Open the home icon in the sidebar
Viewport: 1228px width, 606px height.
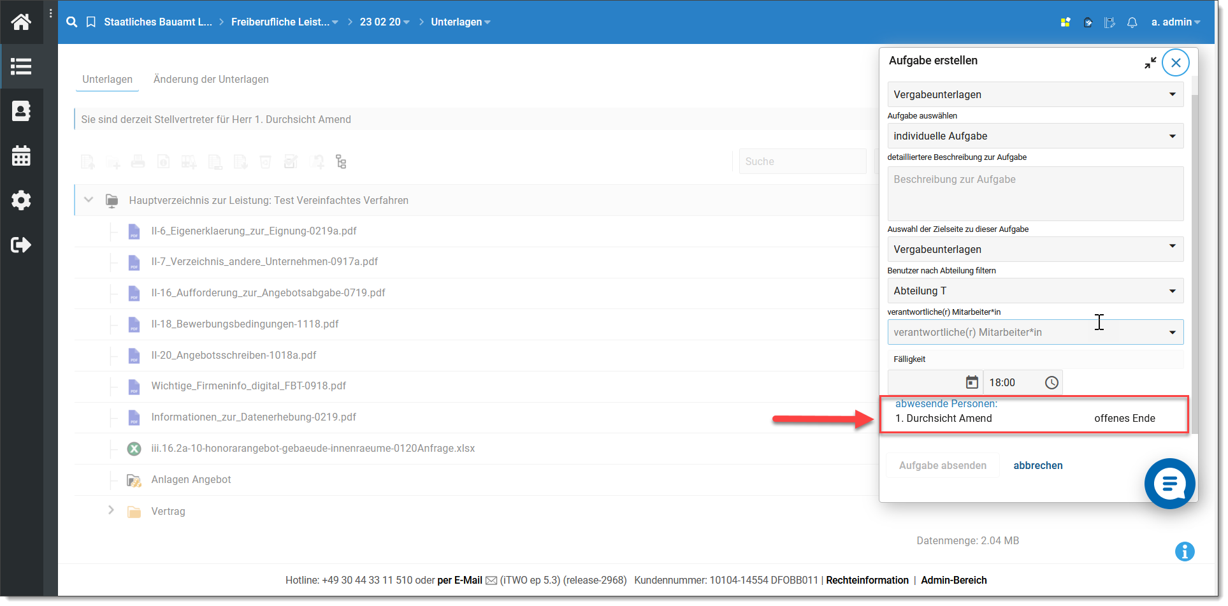pyautogui.click(x=21, y=22)
